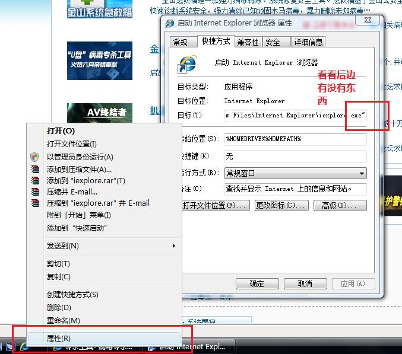Click the 起始位置 %HOMEDRIVE%%HOMEPATH% field
The image size is (402, 354).
(x=295, y=139)
